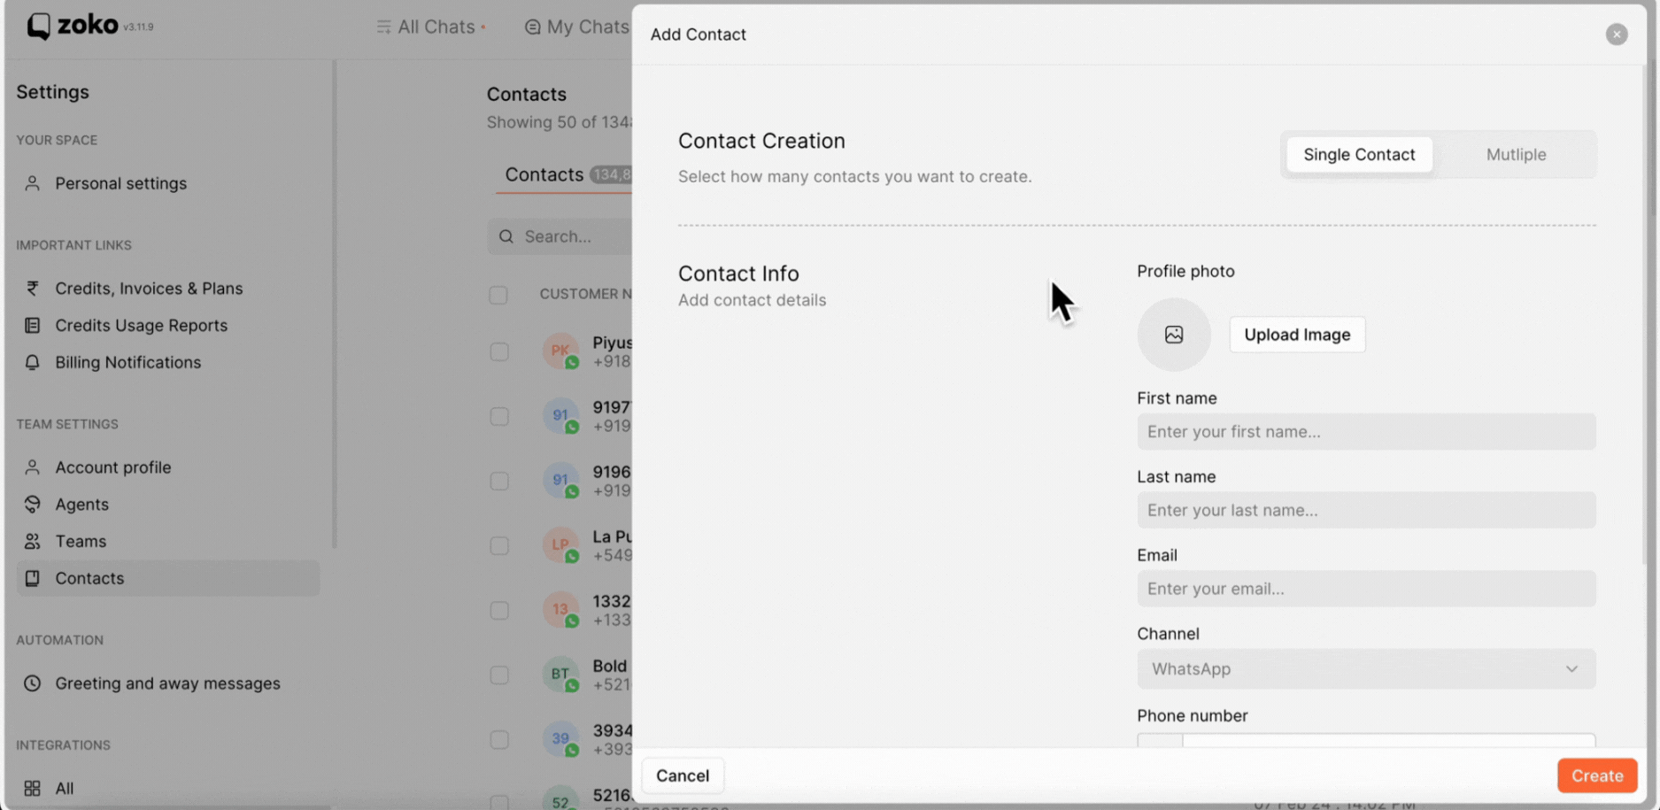Tick the checkbox for La Pu contact row
Viewport: 1660px width, 810px height.
click(x=499, y=545)
